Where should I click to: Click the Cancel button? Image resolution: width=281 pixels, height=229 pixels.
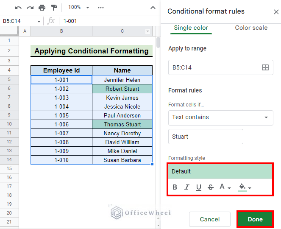click(210, 219)
